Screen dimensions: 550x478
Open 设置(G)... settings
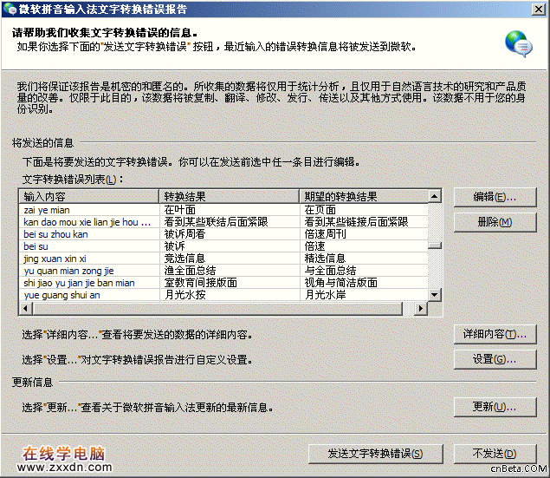tap(495, 359)
